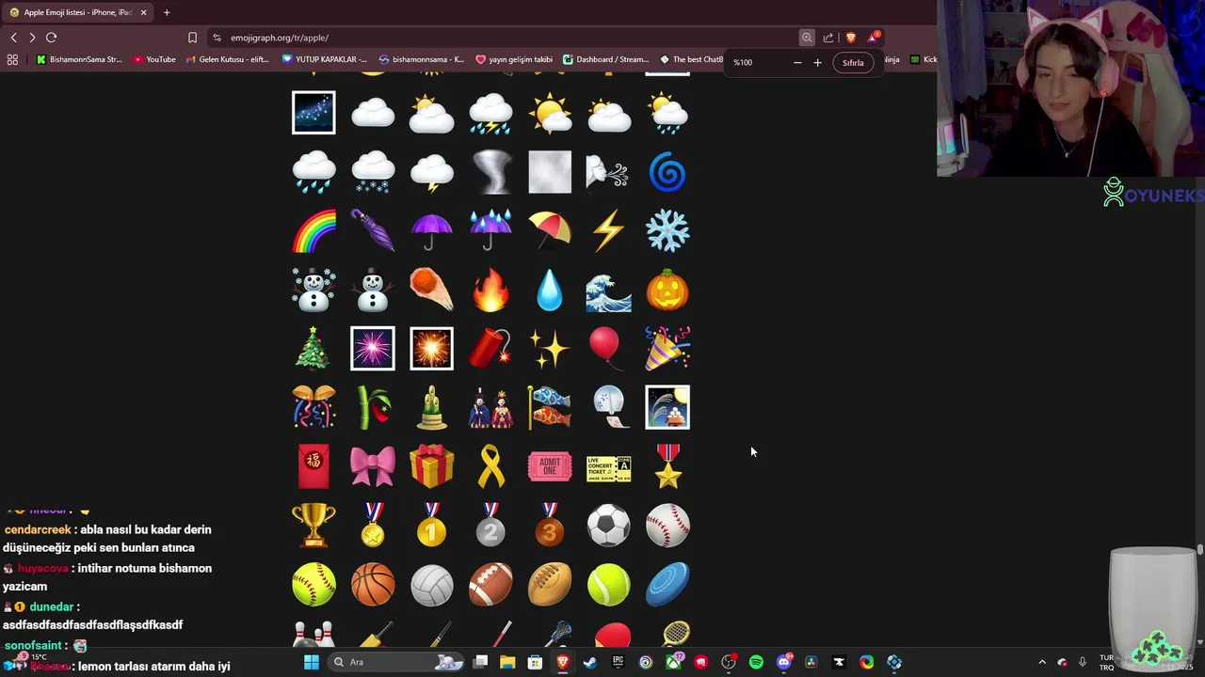The width and height of the screenshot is (1205, 677).
Task: Select the soccer ball emoji
Action: pyautogui.click(x=608, y=525)
